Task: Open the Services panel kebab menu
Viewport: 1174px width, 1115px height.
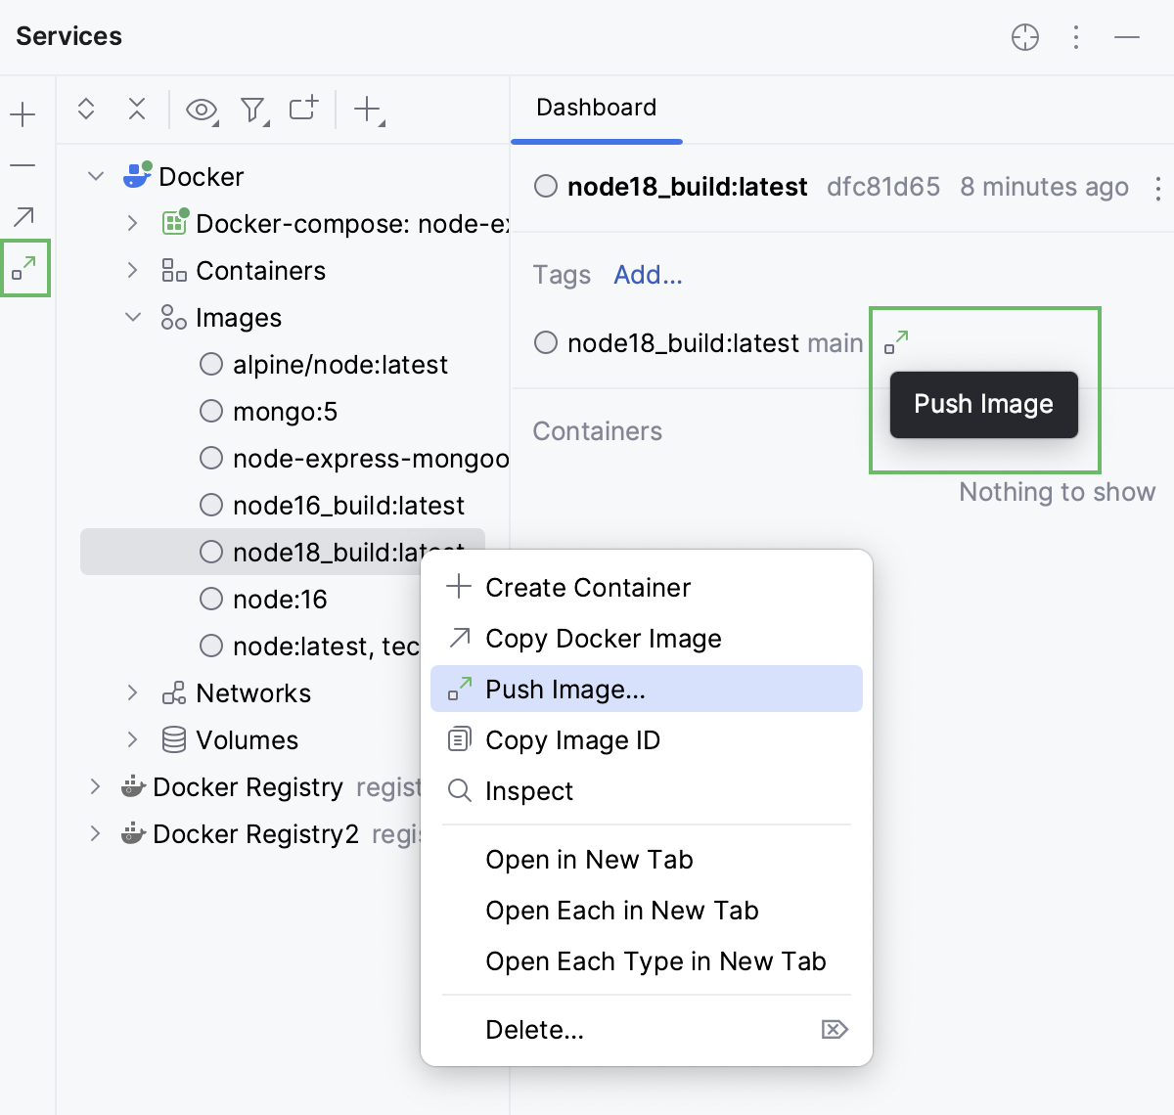Action: (1076, 37)
